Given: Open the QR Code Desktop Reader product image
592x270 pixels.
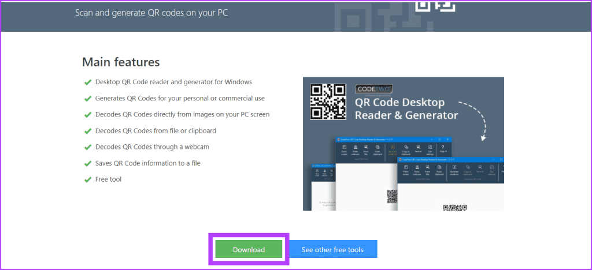Looking at the screenshot, I should click(403, 144).
